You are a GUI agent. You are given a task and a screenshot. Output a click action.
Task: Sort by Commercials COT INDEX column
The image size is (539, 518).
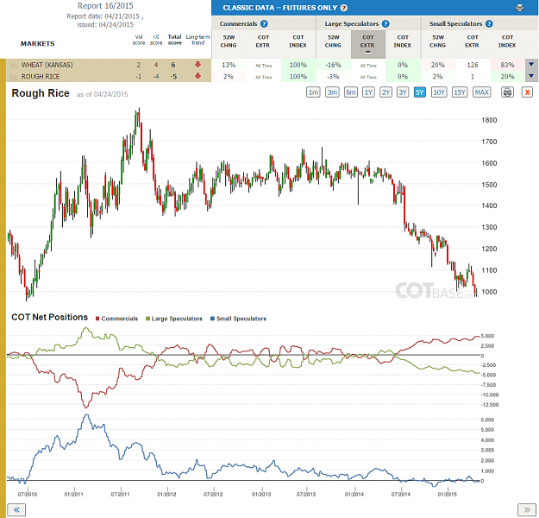coord(298,41)
